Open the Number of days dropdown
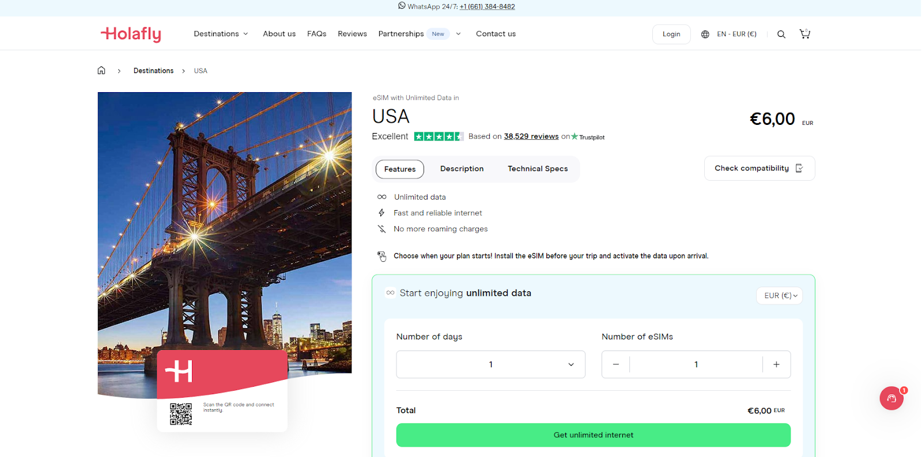922x457 pixels. (490, 364)
